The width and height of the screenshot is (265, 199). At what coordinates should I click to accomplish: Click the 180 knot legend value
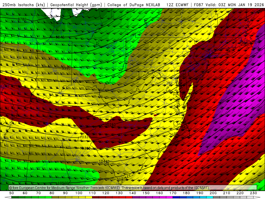[x=186, y=193]
